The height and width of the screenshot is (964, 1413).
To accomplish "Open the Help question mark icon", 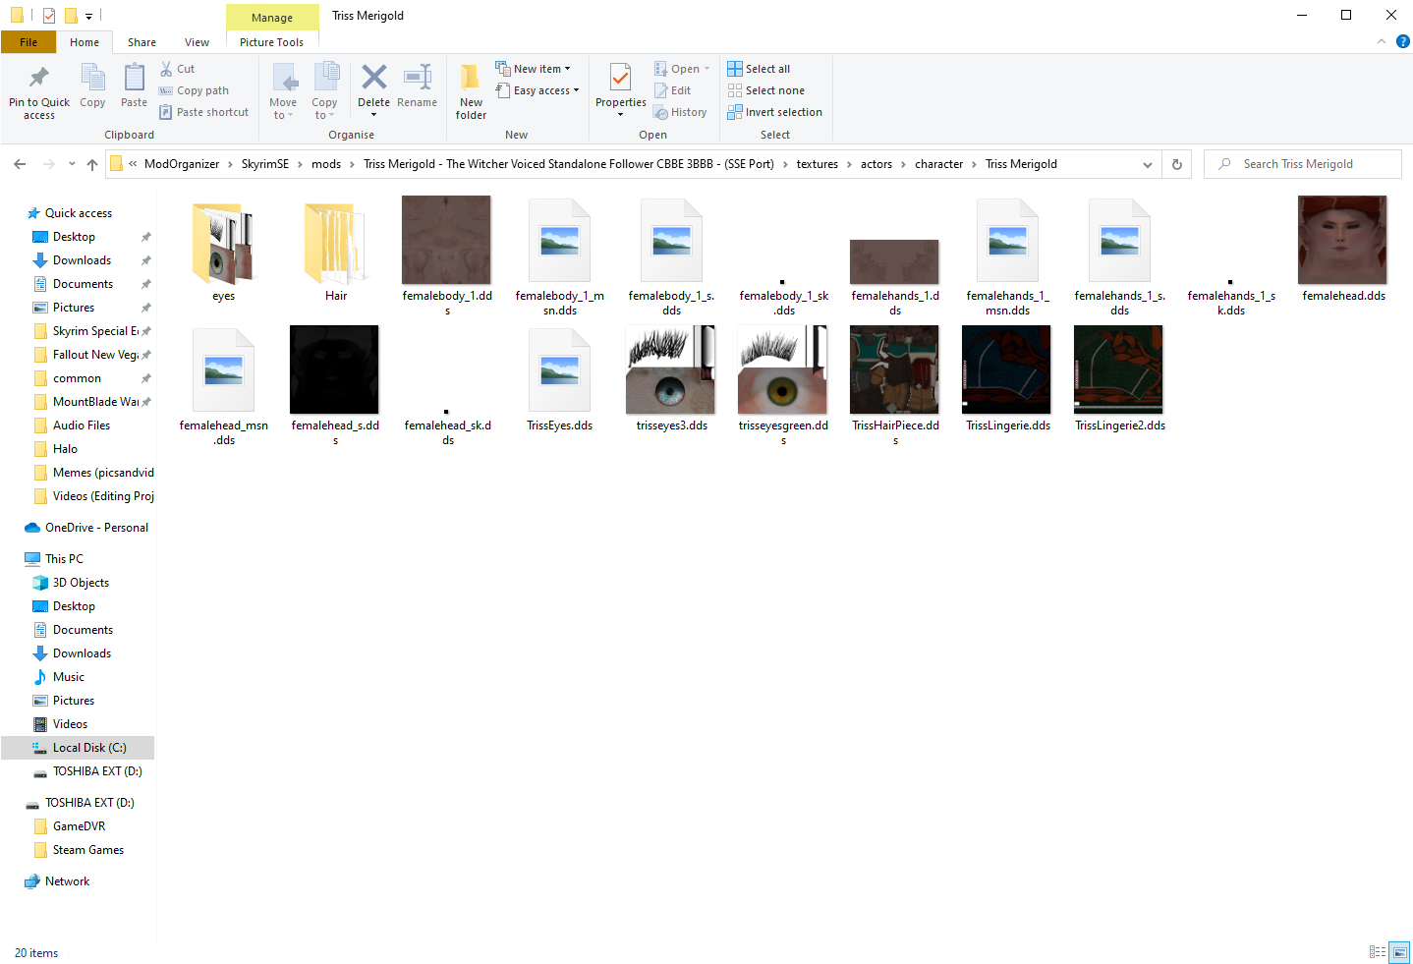I will 1402,41.
